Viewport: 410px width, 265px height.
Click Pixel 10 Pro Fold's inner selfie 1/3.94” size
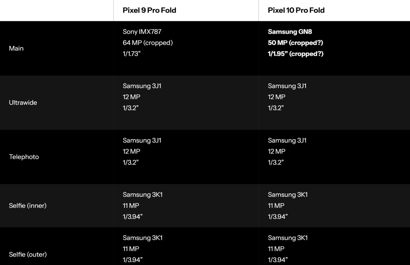pos(277,217)
